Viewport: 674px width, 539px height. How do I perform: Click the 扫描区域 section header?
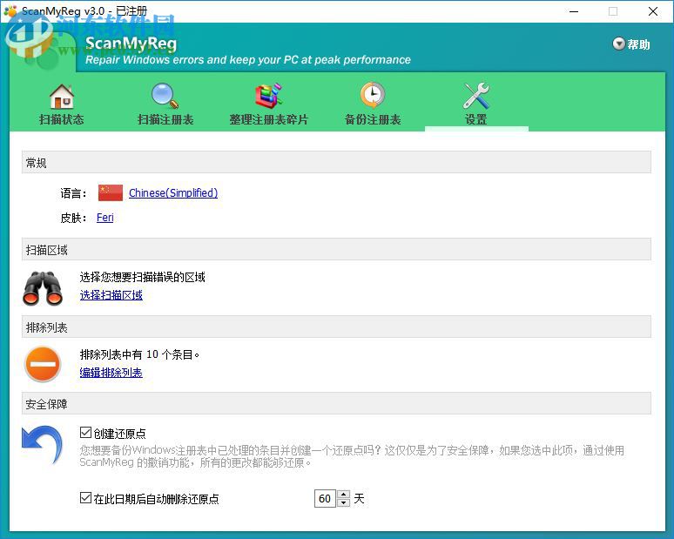click(336, 249)
